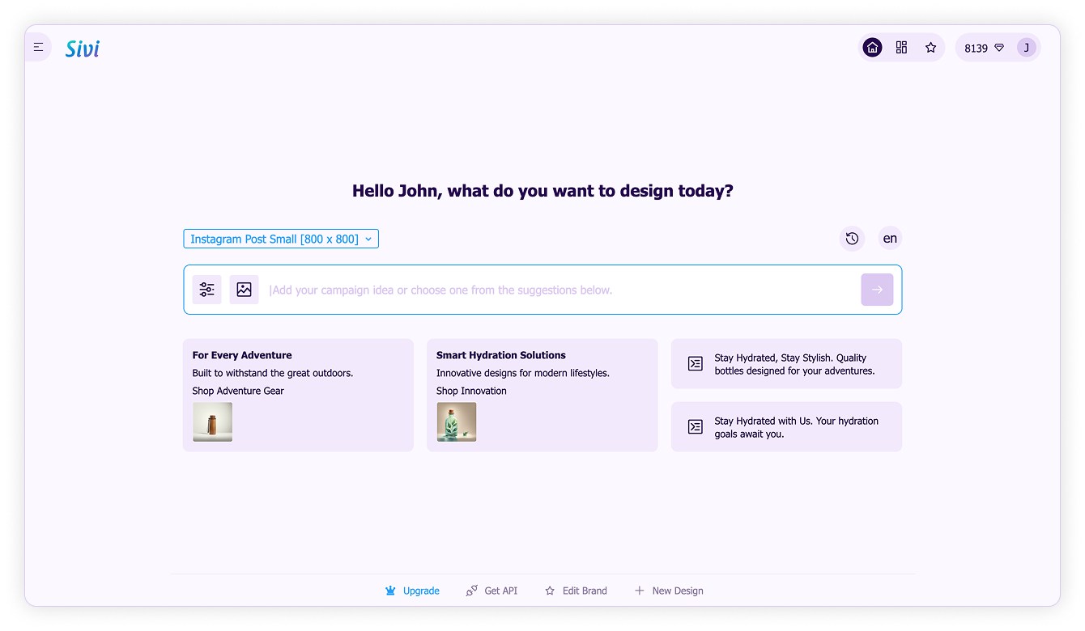This screenshot has height=631, width=1085.
Task: Select the Smart Hydration Solutions suggestion card
Action: pos(542,395)
